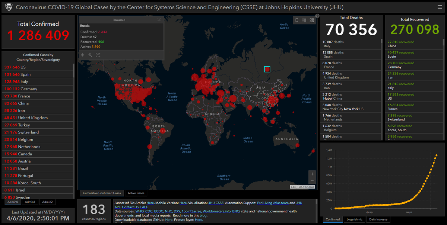
Task: Open the blog link
Action: [x=203, y=215]
